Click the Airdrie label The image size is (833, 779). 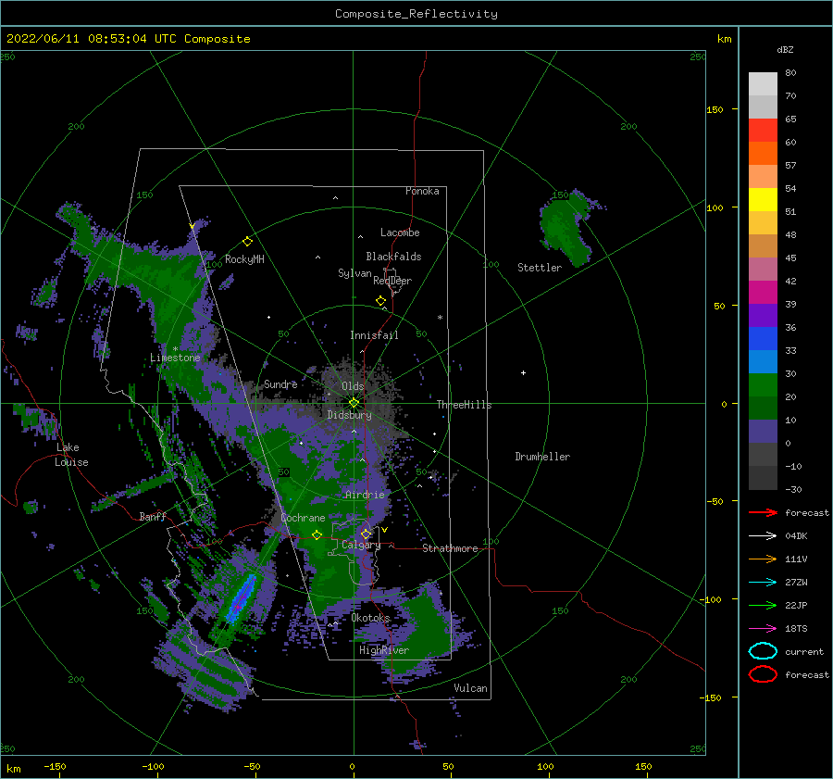[365, 495]
